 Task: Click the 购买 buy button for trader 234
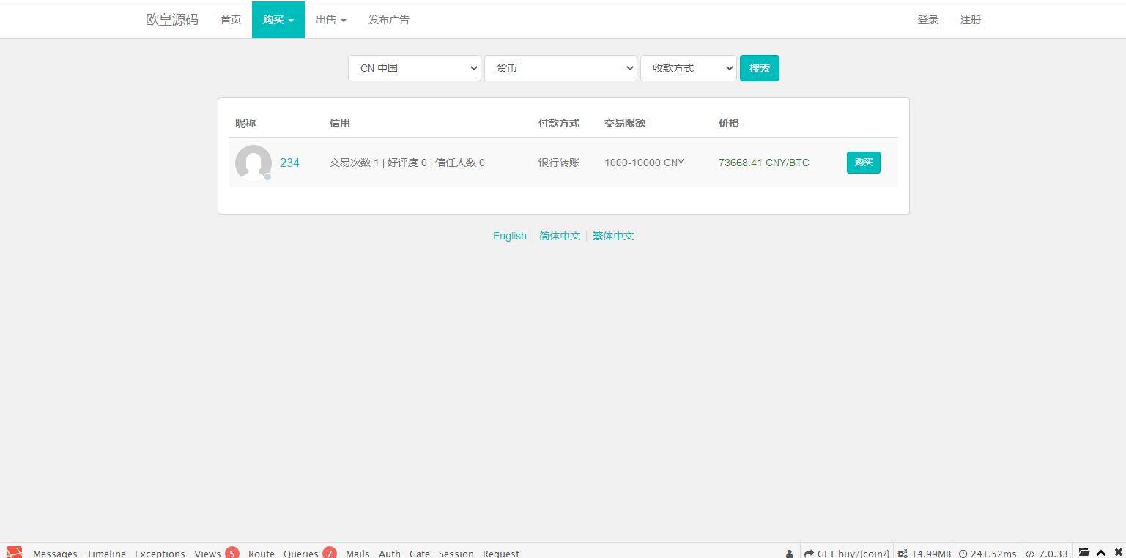(863, 162)
